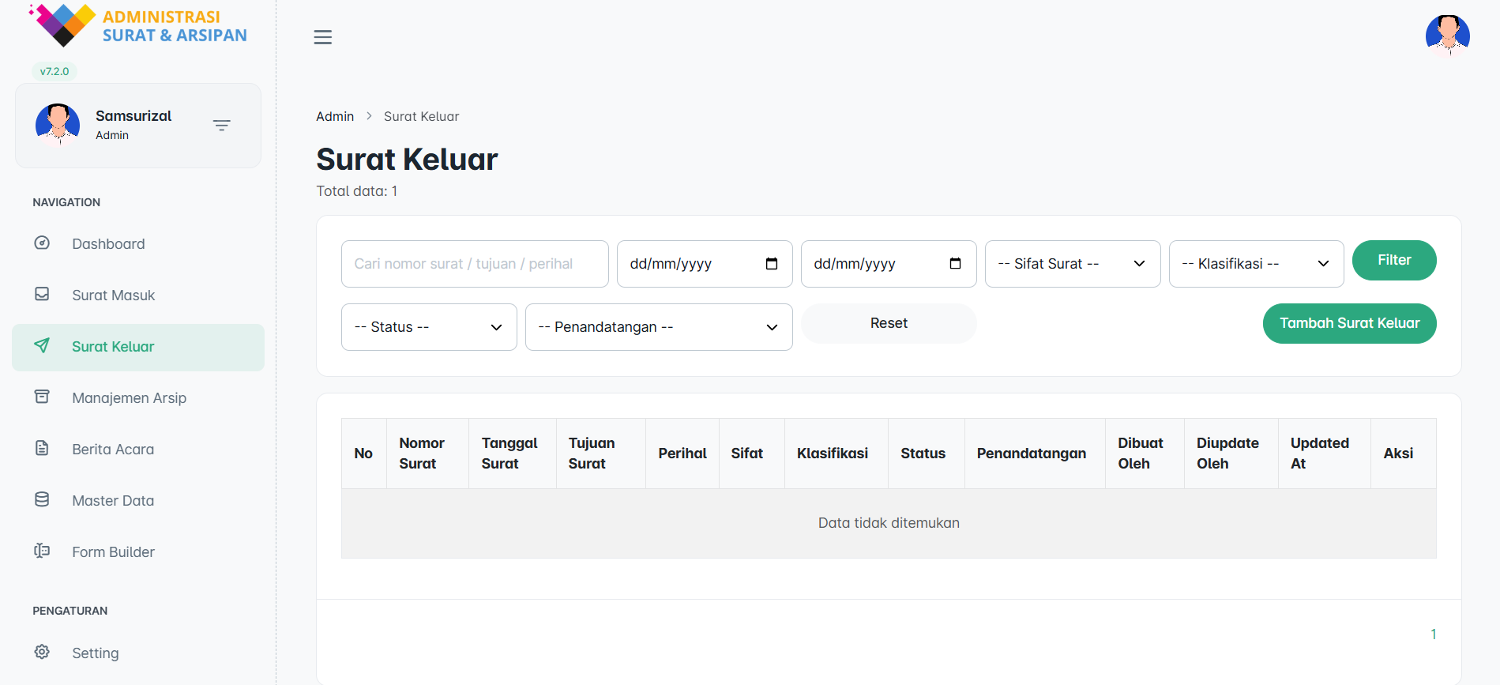Click the Berita Acara document icon

42,449
